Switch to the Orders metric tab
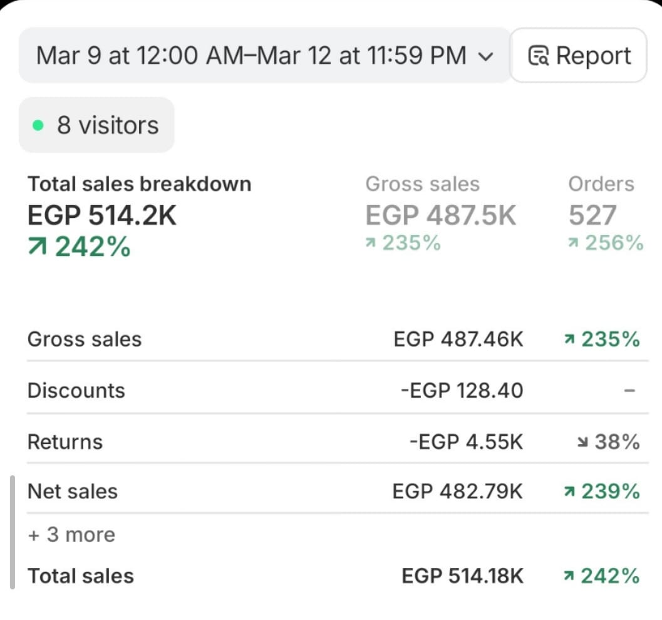Viewport: 662px width, 620px height. (604, 213)
